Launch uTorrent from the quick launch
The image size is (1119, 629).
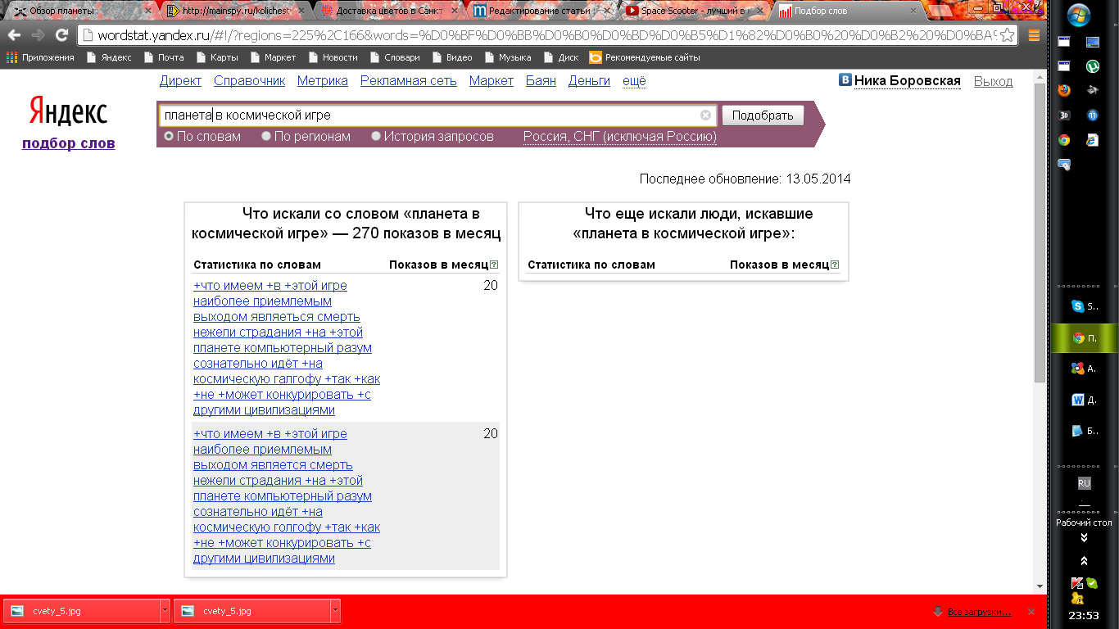[x=1092, y=66]
